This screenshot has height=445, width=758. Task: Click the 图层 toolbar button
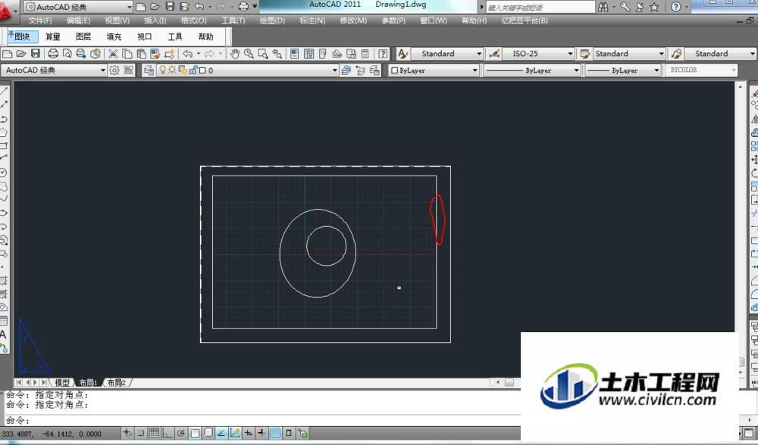tap(83, 36)
